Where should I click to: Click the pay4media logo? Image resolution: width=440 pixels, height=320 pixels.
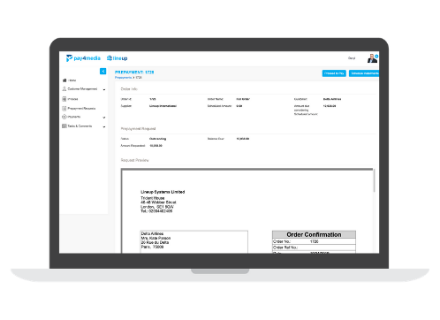pos(83,58)
